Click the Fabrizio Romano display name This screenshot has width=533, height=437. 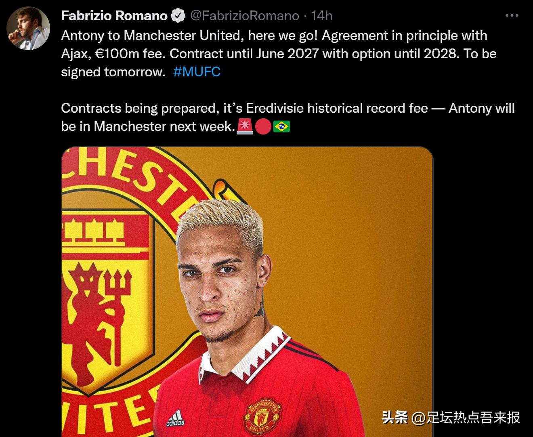(114, 16)
